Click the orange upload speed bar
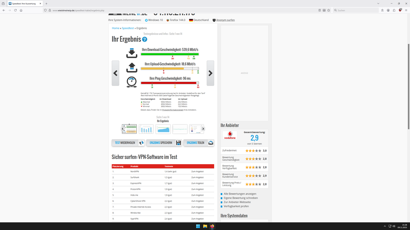Screen dimensions: 410x230 click(162, 69)
